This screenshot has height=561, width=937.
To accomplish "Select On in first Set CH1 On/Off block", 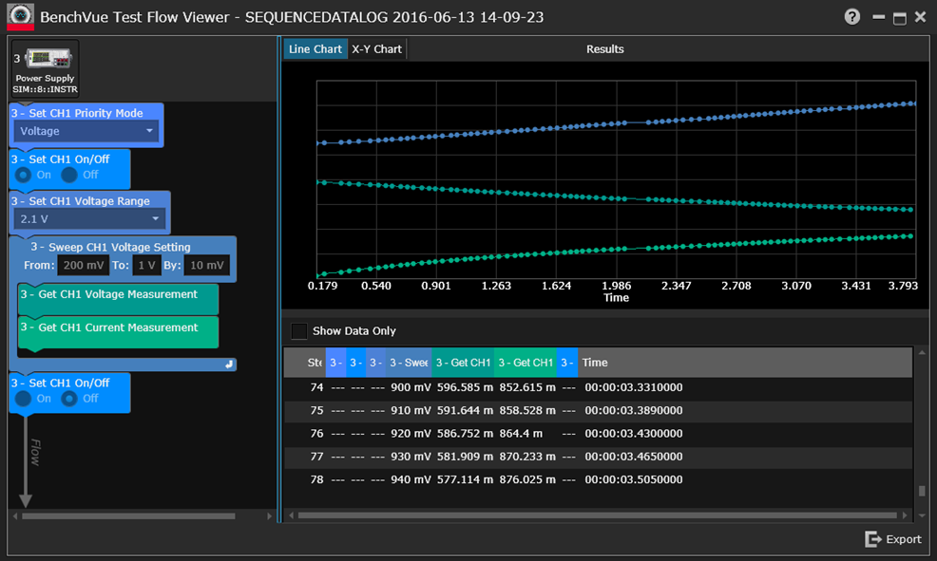I will (x=24, y=175).
